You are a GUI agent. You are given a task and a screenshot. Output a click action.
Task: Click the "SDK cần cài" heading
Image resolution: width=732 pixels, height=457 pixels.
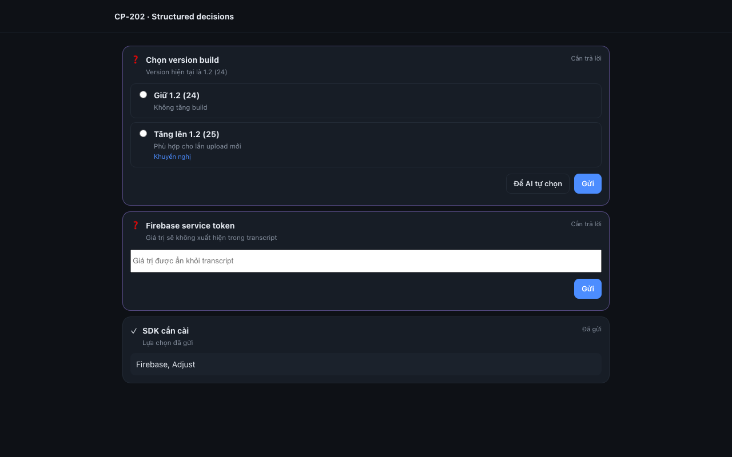(165, 331)
